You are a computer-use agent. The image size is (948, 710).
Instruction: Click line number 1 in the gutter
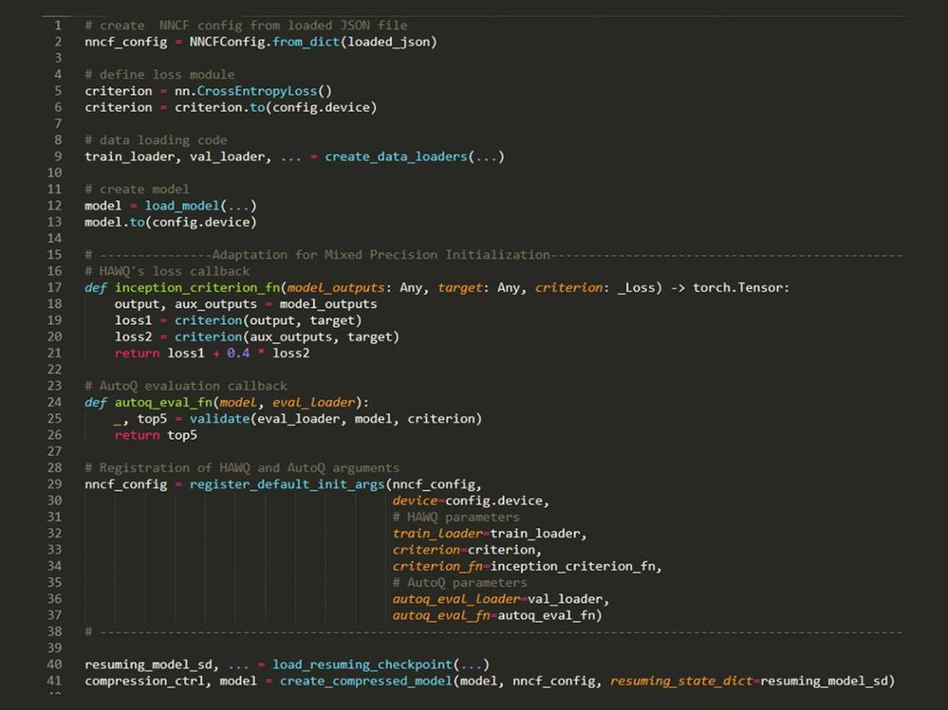pos(58,25)
